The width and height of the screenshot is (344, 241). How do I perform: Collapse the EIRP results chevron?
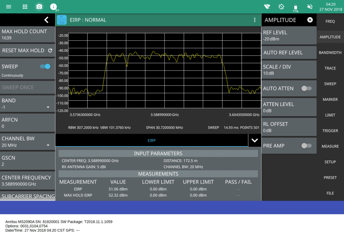point(254,140)
